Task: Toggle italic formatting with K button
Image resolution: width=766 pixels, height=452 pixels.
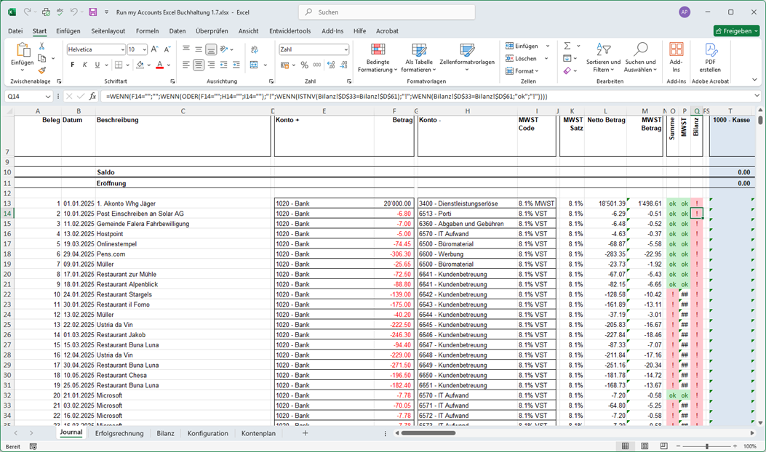Action: (x=86, y=65)
